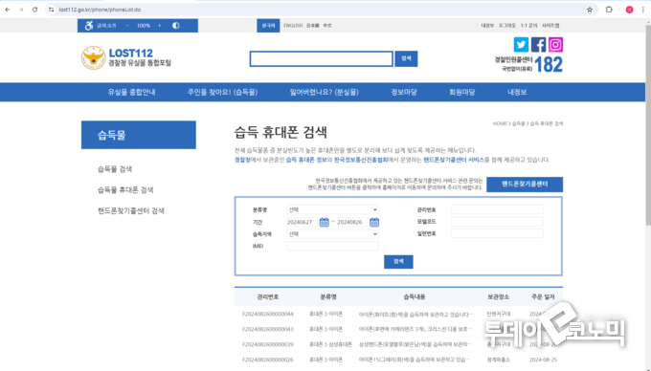Go back in browser
Screen dimensions: 651x371
[8, 10]
